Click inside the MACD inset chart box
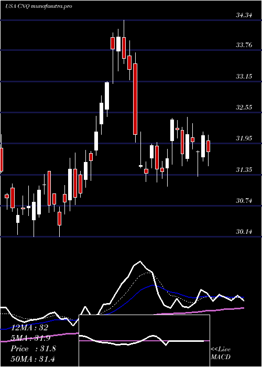262x367 pixels. click(144, 341)
